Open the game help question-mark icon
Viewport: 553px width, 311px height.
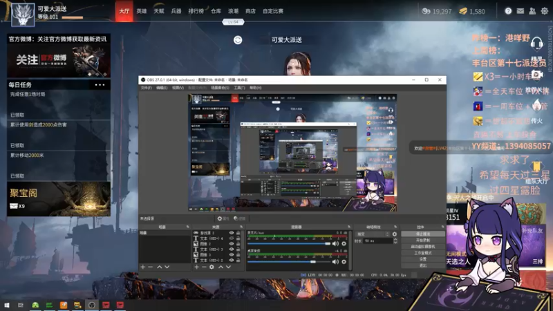pyautogui.click(x=508, y=11)
